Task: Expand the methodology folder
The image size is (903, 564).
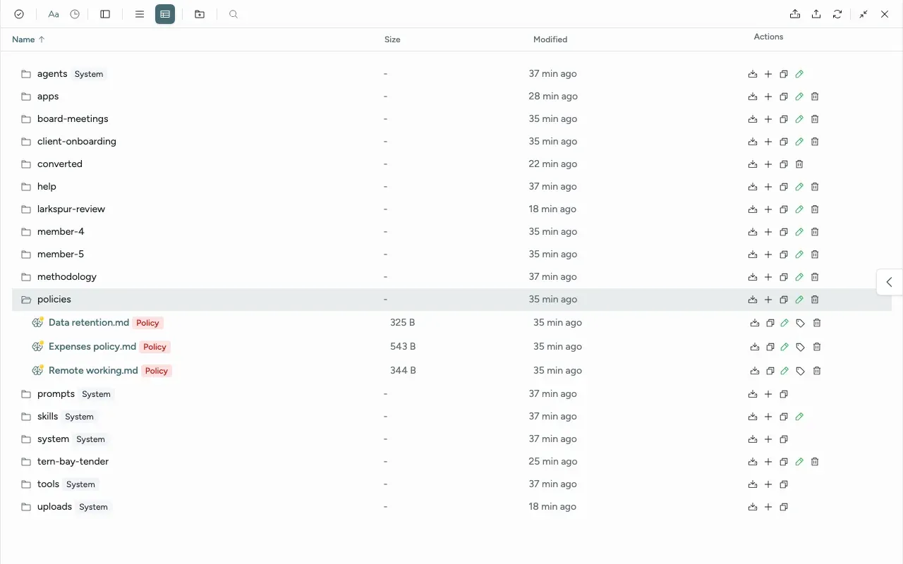Action: click(26, 277)
